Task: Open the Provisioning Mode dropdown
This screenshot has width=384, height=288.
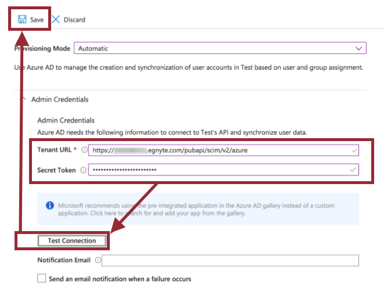Action: point(220,48)
